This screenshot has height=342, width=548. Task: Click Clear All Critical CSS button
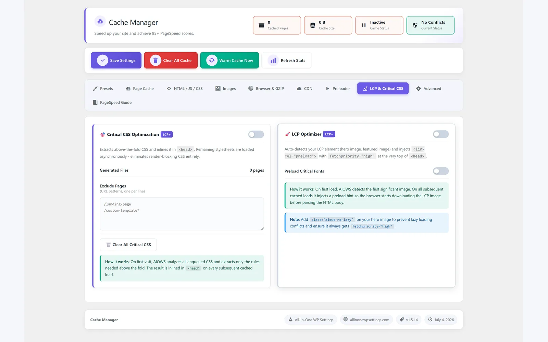128,245
